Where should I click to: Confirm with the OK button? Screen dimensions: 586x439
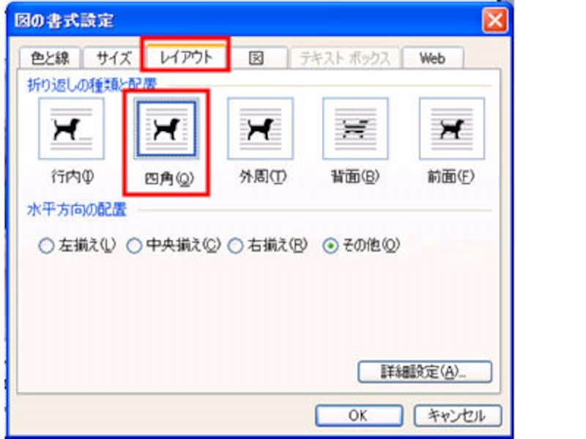(x=359, y=416)
